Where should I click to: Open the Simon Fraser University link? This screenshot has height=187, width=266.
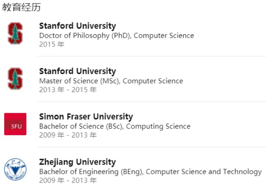tap(86, 117)
